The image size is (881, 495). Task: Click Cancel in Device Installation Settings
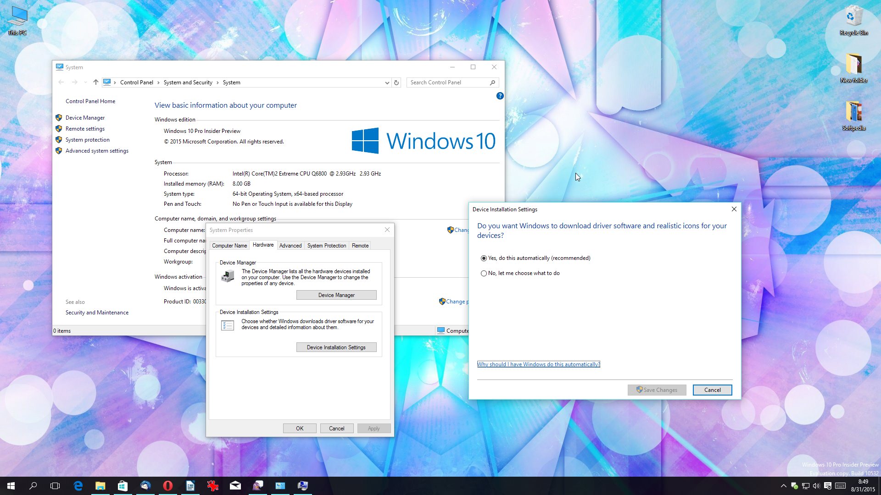[712, 390]
